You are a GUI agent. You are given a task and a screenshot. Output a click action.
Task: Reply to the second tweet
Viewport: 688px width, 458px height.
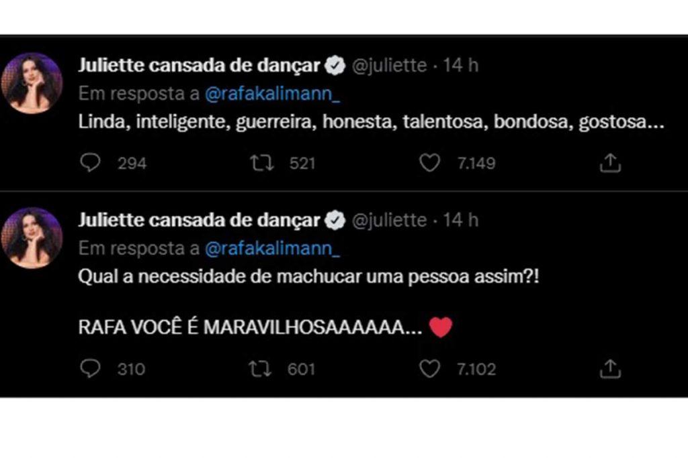point(91,368)
